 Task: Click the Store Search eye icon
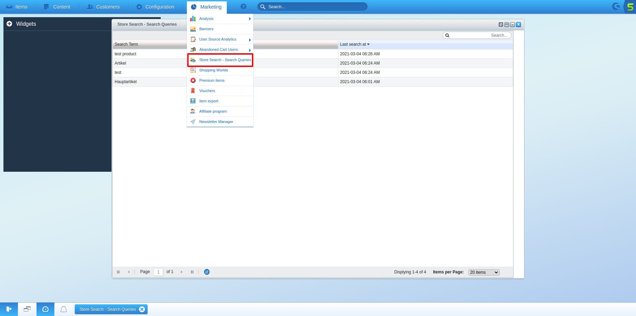pyautogui.click(x=193, y=60)
